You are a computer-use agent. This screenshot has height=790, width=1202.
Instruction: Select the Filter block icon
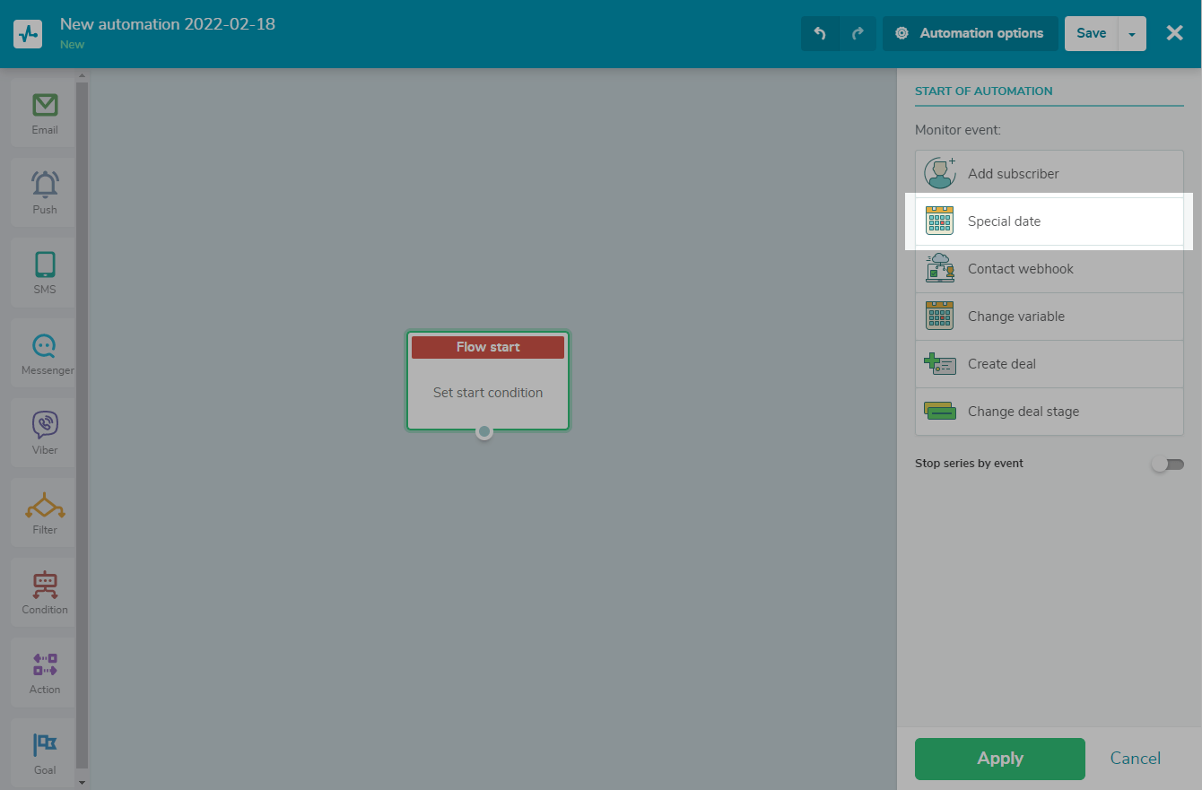[45, 505]
